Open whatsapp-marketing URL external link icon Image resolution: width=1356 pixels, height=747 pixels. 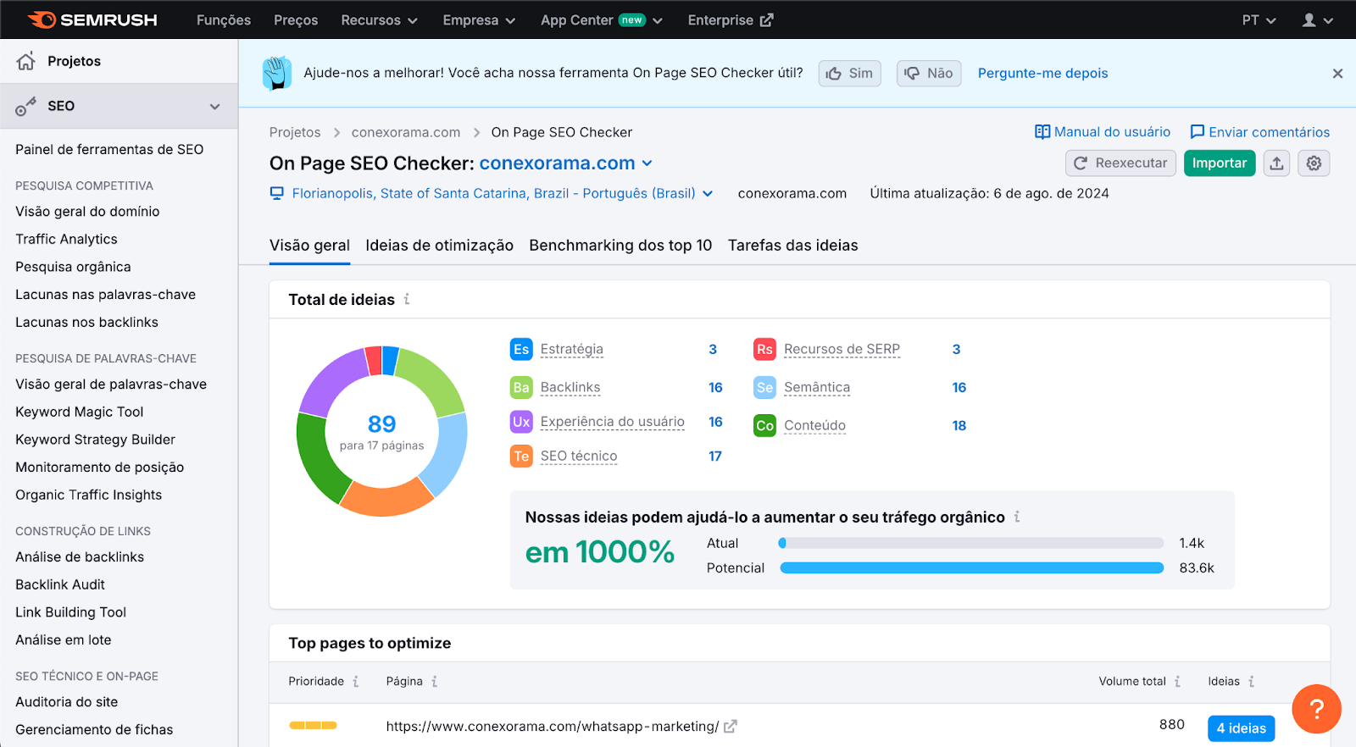pyautogui.click(x=731, y=726)
